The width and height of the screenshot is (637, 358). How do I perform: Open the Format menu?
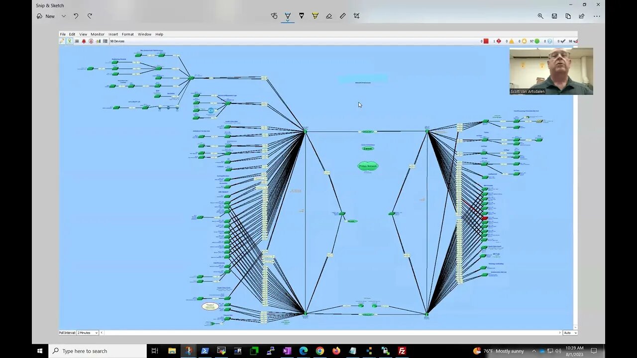pyautogui.click(x=128, y=34)
